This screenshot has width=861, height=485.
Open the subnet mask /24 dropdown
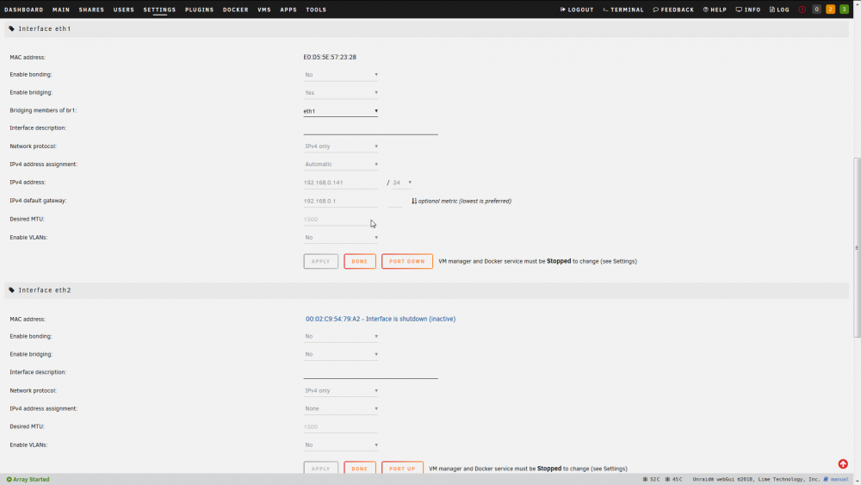[x=402, y=183]
